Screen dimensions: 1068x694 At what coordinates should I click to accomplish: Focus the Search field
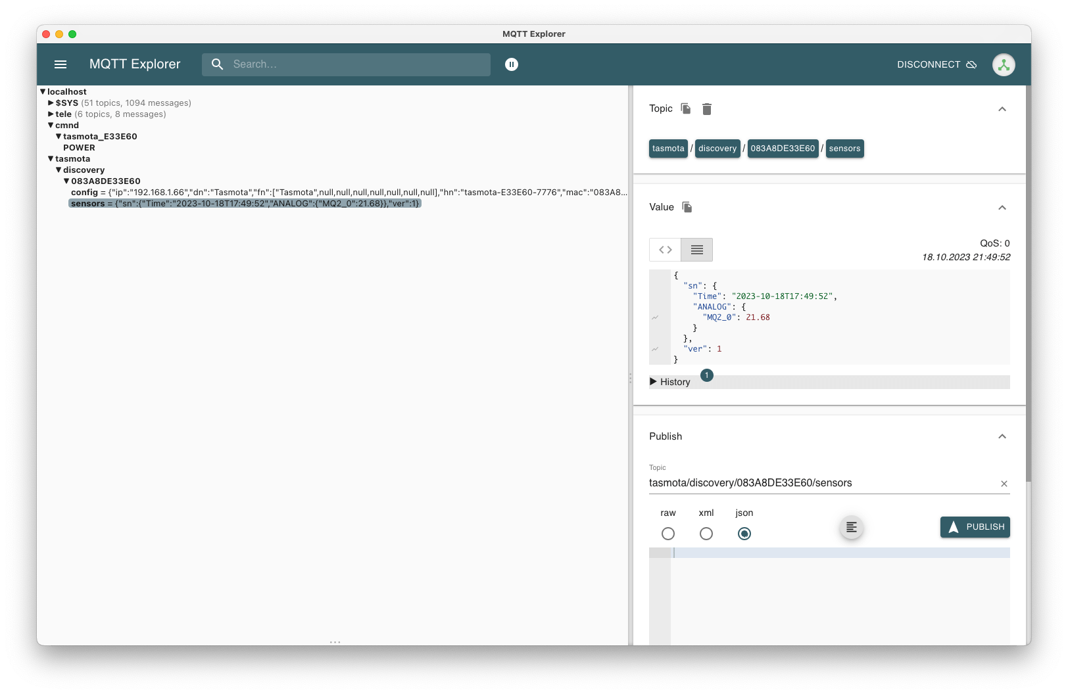pyautogui.click(x=346, y=64)
